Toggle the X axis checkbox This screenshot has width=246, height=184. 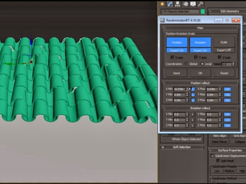pos(172,57)
